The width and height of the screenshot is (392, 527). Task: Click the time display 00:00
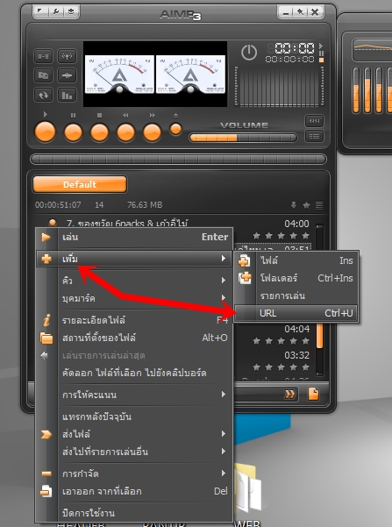(x=295, y=48)
